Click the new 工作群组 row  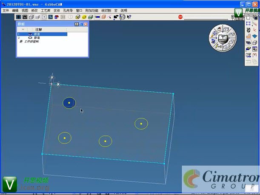tap(29, 41)
